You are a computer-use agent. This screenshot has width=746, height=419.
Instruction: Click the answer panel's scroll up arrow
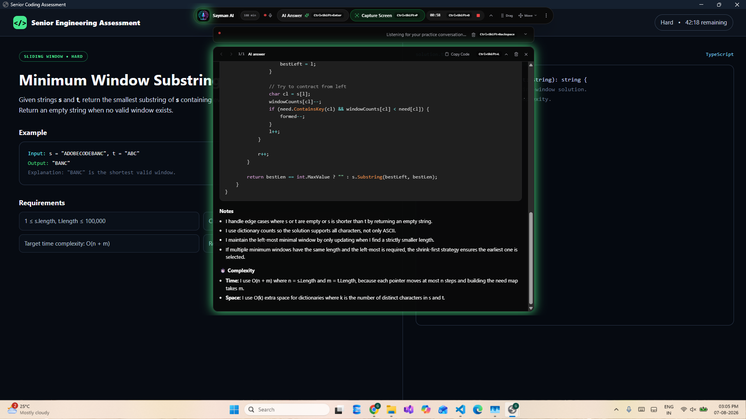point(531,65)
